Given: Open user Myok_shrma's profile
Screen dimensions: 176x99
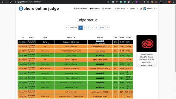Looking at the screenshot, I should tap(45, 68).
